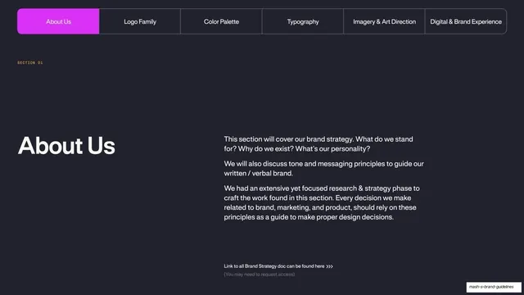Select the About Us tab

pyautogui.click(x=58, y=21)
